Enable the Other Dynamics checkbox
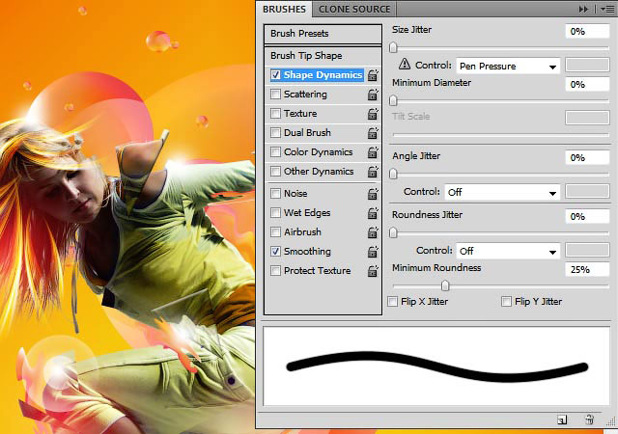The height and width of the screenshot is (434, 618). pos(275,172)
